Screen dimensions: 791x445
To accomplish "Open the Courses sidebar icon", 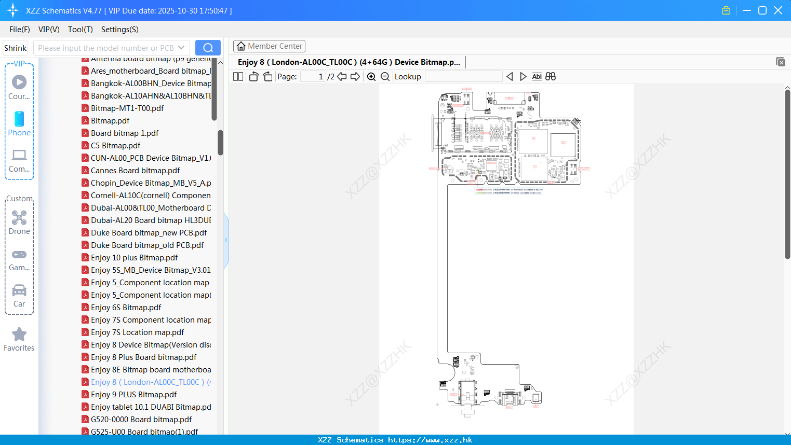I will point(19,87).
